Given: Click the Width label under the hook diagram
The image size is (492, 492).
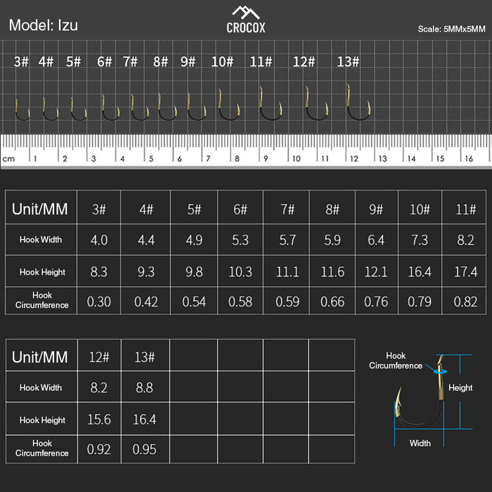Looking at the screenshot, I should pyautogui.click(x=420, y=443).
